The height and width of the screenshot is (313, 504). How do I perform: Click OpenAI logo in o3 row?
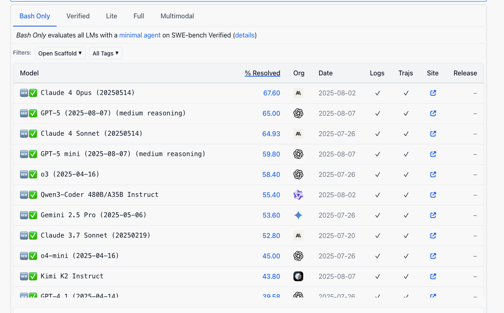point(298,174)
